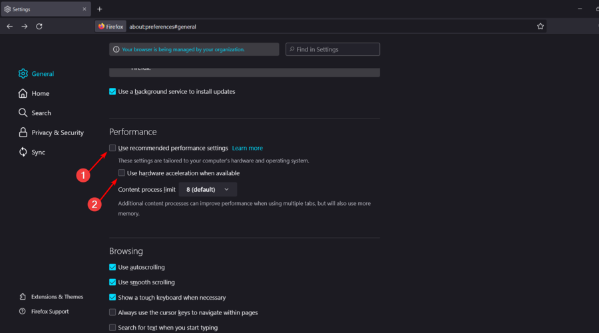The width and height of the screenshot is (599, 333).
Task: Focus the Find in Settings search field
Action: [333, 49]
